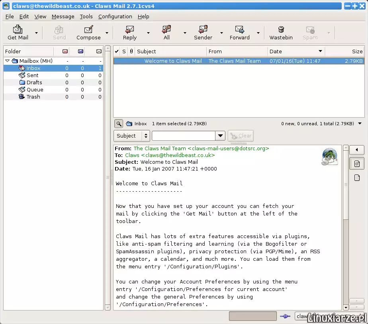Click the new messages column icon
368x324 pixels.
[x=65, y=51]
